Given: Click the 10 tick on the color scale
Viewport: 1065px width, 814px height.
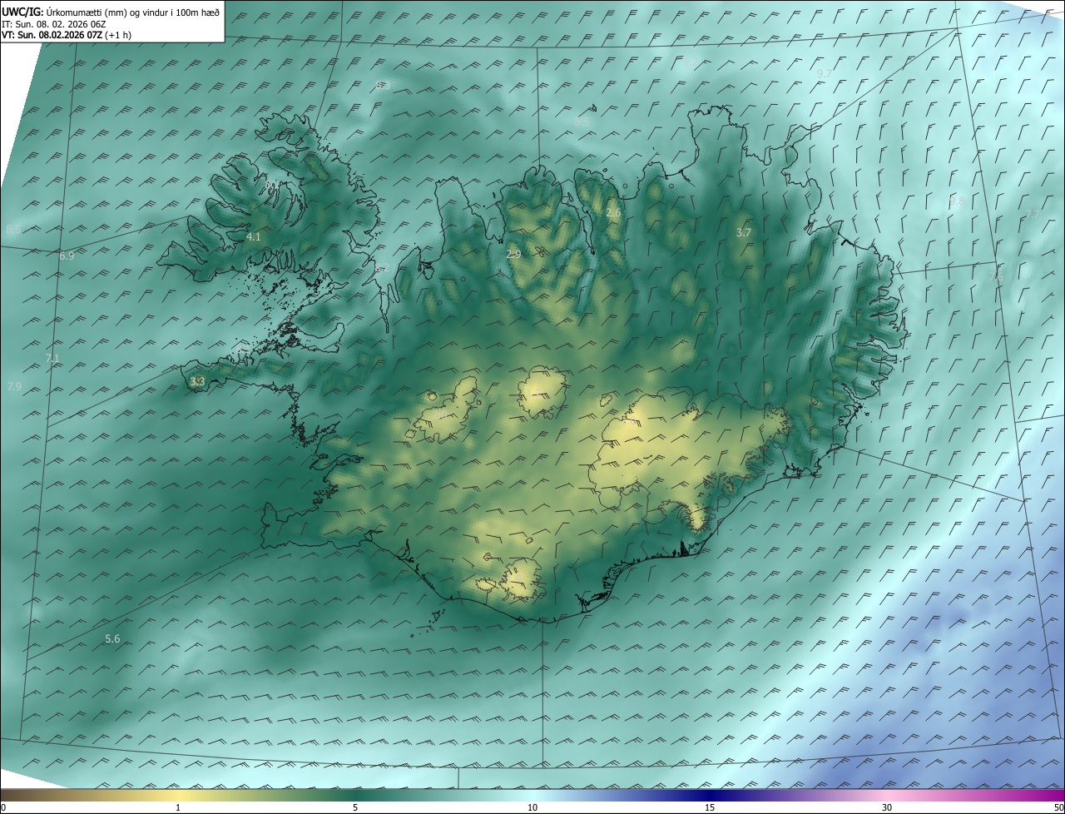Looking at the screenshot, I should 532,808.
